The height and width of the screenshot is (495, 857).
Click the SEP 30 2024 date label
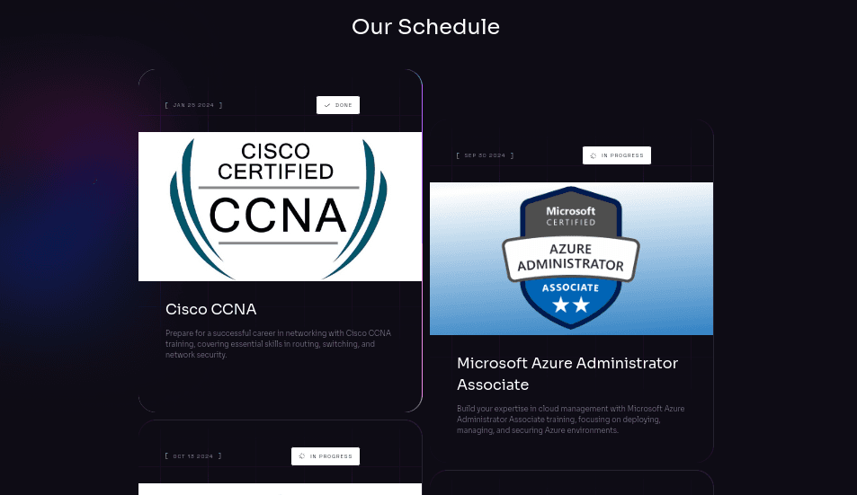coord(485,155)
